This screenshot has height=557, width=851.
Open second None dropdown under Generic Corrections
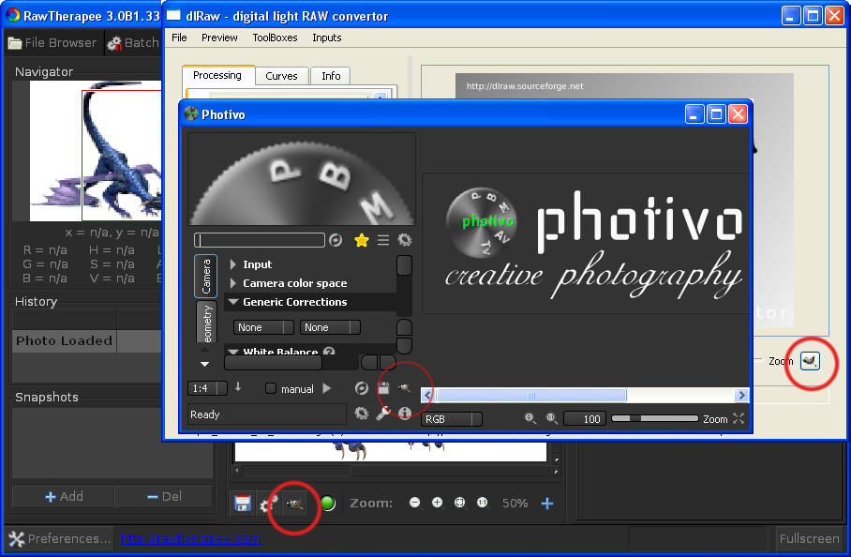click(330, 327)
